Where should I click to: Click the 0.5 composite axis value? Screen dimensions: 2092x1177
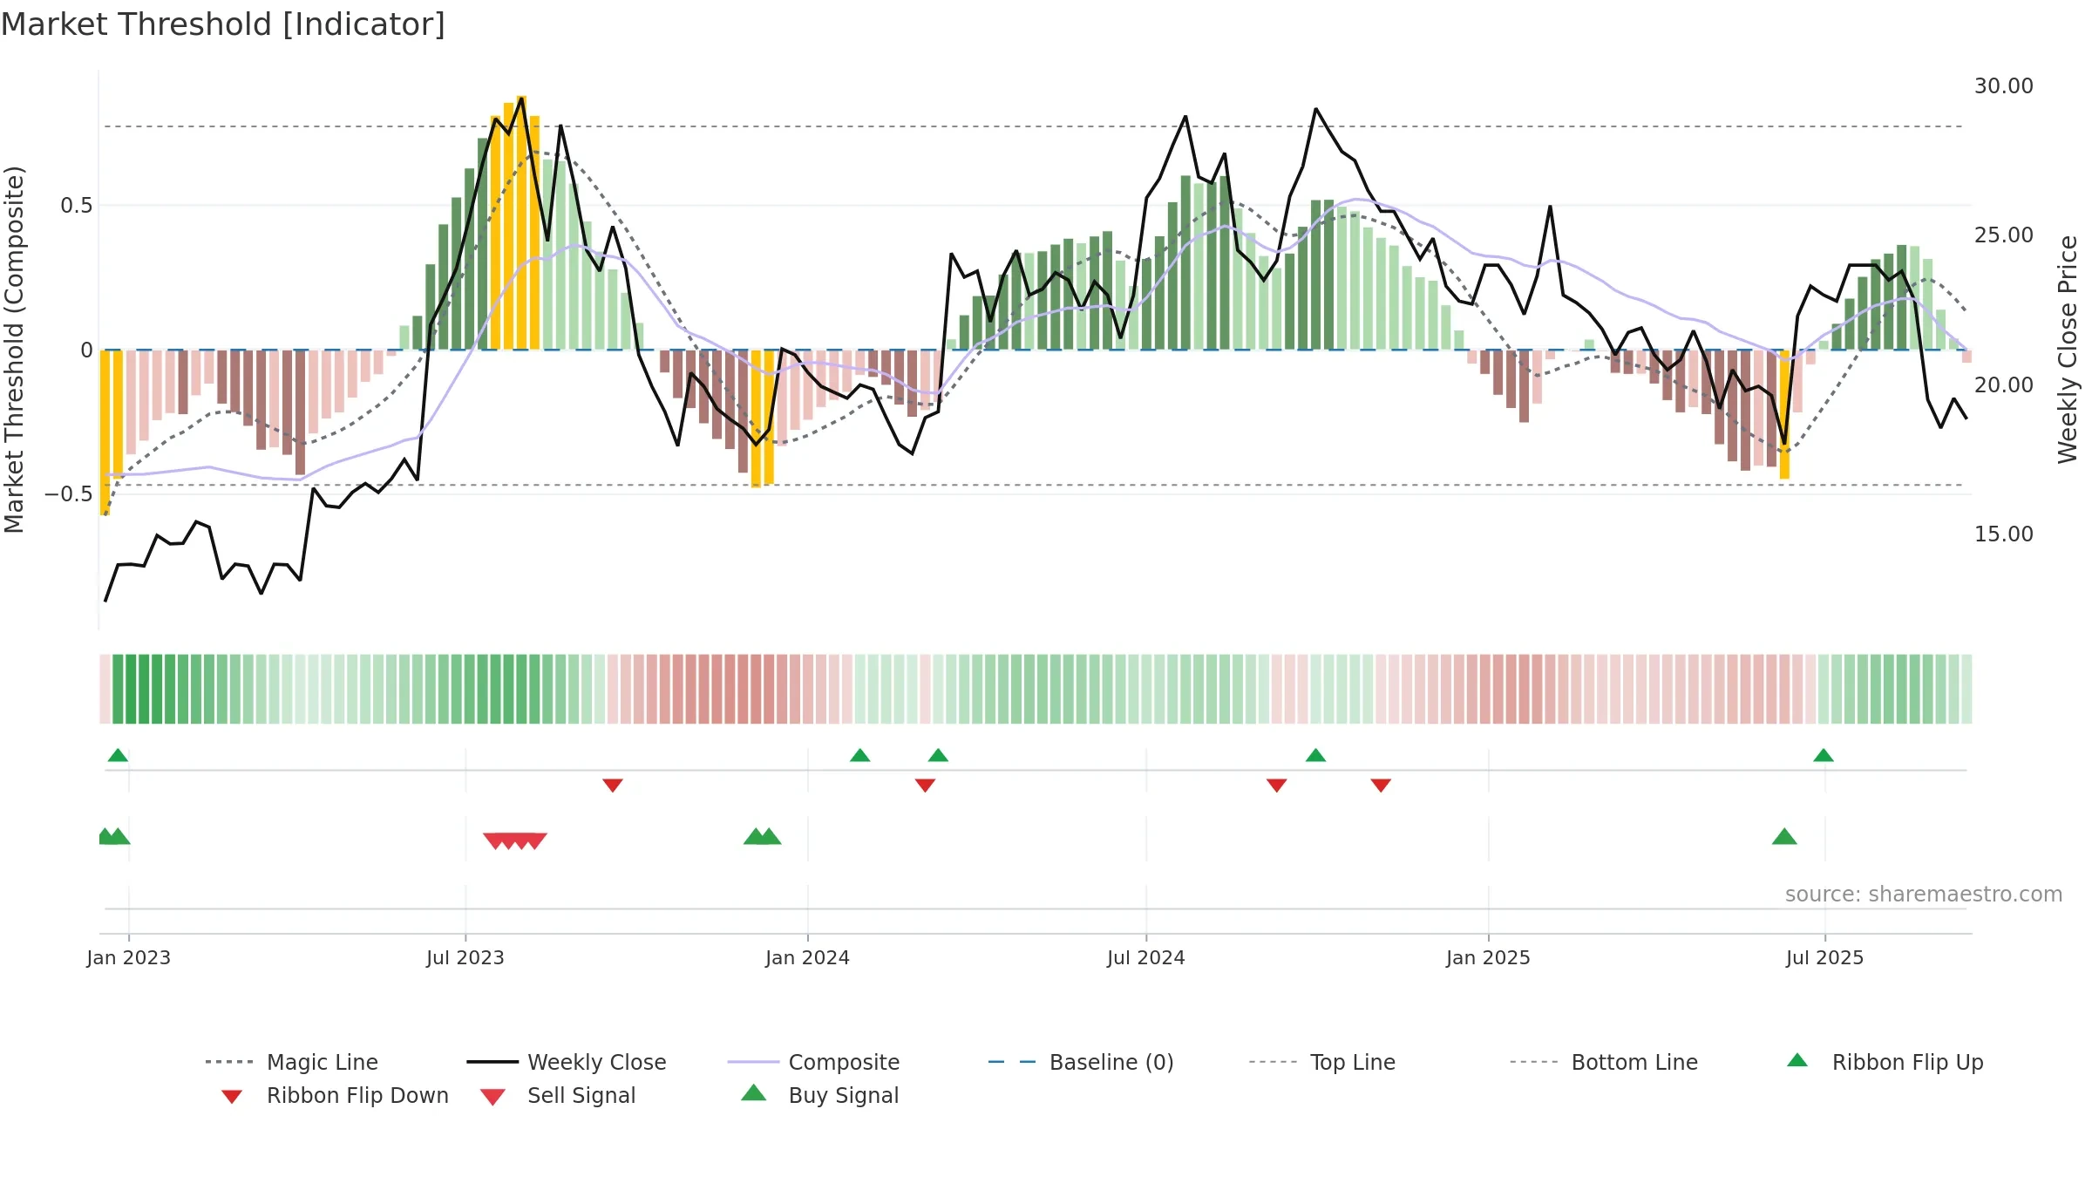tap(77, 206)
